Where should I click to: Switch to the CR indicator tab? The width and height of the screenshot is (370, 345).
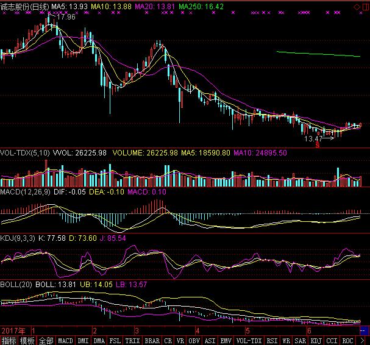pyautogui.click(x=168, y=341)
